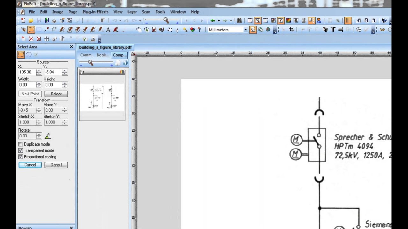Open the Window menu
The height and width of the screenshot is (229, 408).
click(178, 12)
